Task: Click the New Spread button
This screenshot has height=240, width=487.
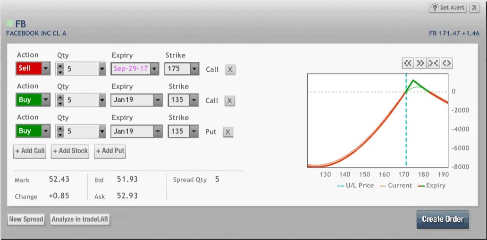Action: click(x=26, y=219)
